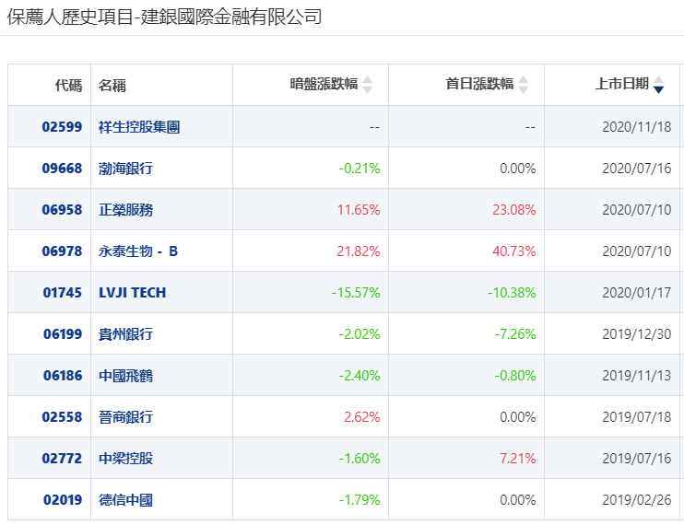
Task: Select listing date 2020/11/18
Action: pos(637,127)
